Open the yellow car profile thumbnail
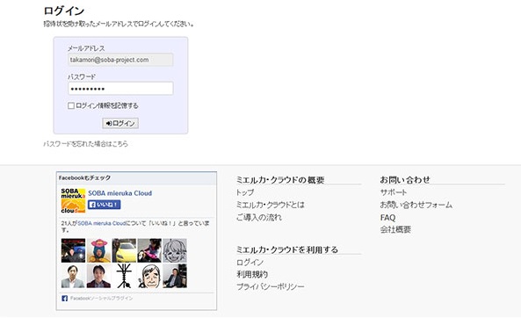This screenshot has height=318, width=521. click(124, 250)
